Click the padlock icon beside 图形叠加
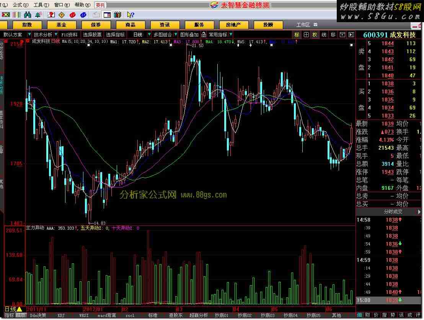This screenshot has width=424, height=320. pyautogui.click(x=204, y=34)
